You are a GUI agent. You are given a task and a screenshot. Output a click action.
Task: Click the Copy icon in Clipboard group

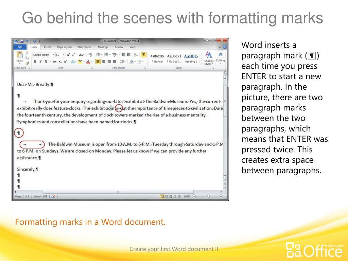[27, 58]
